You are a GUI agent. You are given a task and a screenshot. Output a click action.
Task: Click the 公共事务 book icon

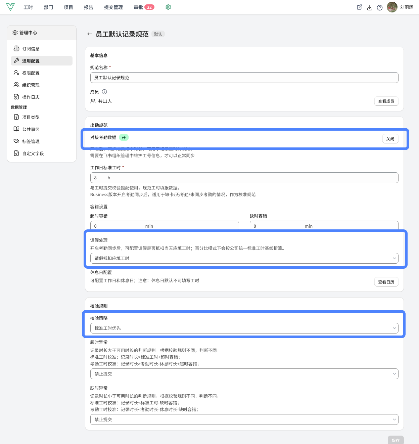click(16, 129)
